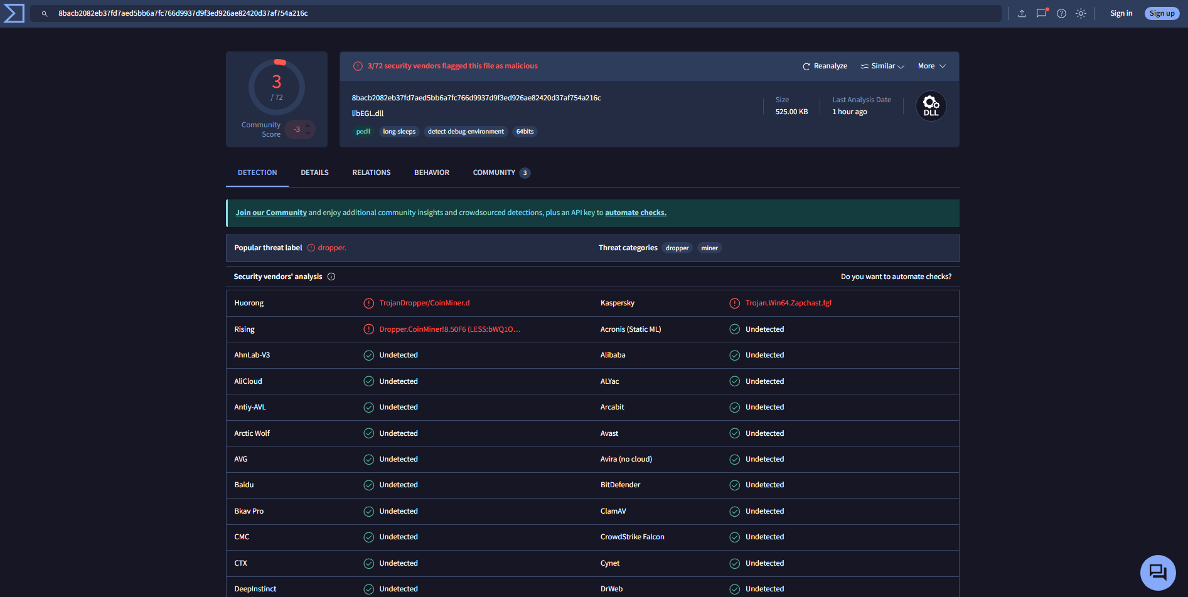Vote community score up arrow
1188x597 pixels.
(308, 125)
